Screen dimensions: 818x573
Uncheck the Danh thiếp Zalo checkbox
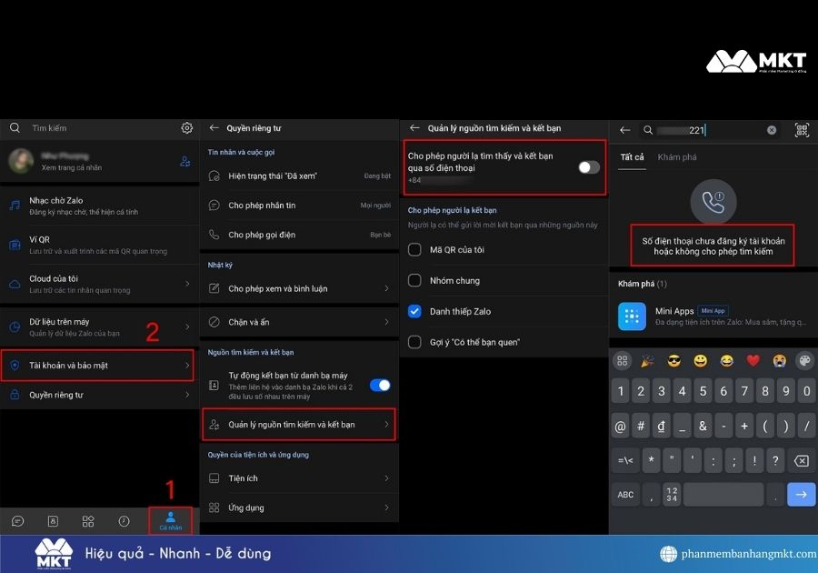pos(414,311)
